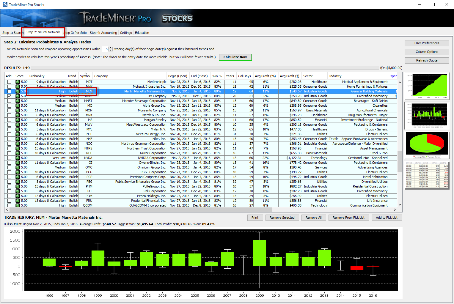Decrease trading days with spinner down arrow
The image size is (454, 304).
pyautogui.click(x=111, y=50)
